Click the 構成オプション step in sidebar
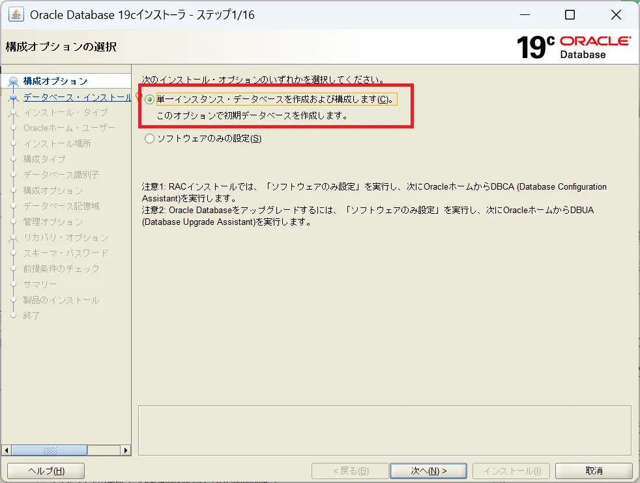 coord(55,81)
